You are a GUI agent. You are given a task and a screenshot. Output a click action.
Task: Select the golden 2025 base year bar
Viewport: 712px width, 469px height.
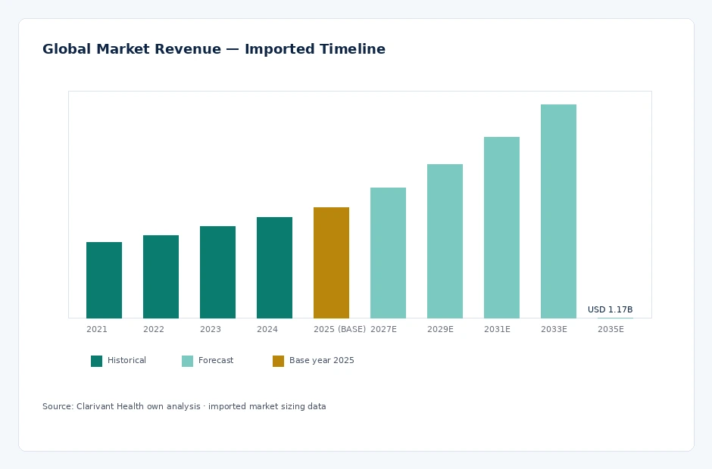click(332, 262)
